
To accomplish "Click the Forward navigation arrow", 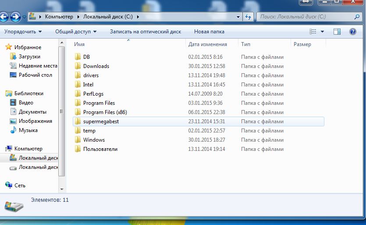I will click(x=15, y=17).
